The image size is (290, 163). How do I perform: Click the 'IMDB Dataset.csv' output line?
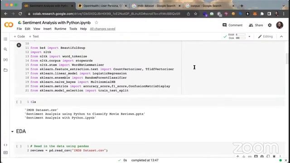[x=41, y=110]
